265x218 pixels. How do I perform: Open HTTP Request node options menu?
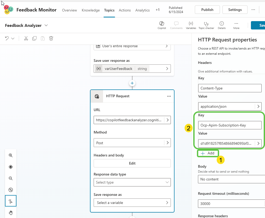coord(169,96)
